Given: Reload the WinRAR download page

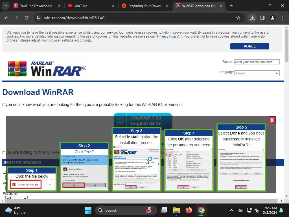Looking at the screenshot, I should point(27,18).
